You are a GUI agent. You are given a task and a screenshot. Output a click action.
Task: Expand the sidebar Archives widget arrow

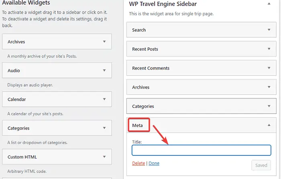(269, 87)
